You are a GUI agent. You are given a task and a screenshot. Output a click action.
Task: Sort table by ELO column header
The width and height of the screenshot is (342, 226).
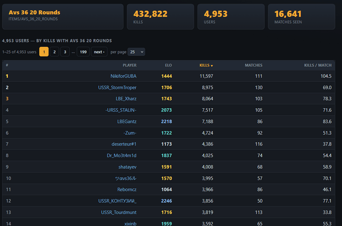[x=168, y=65]
